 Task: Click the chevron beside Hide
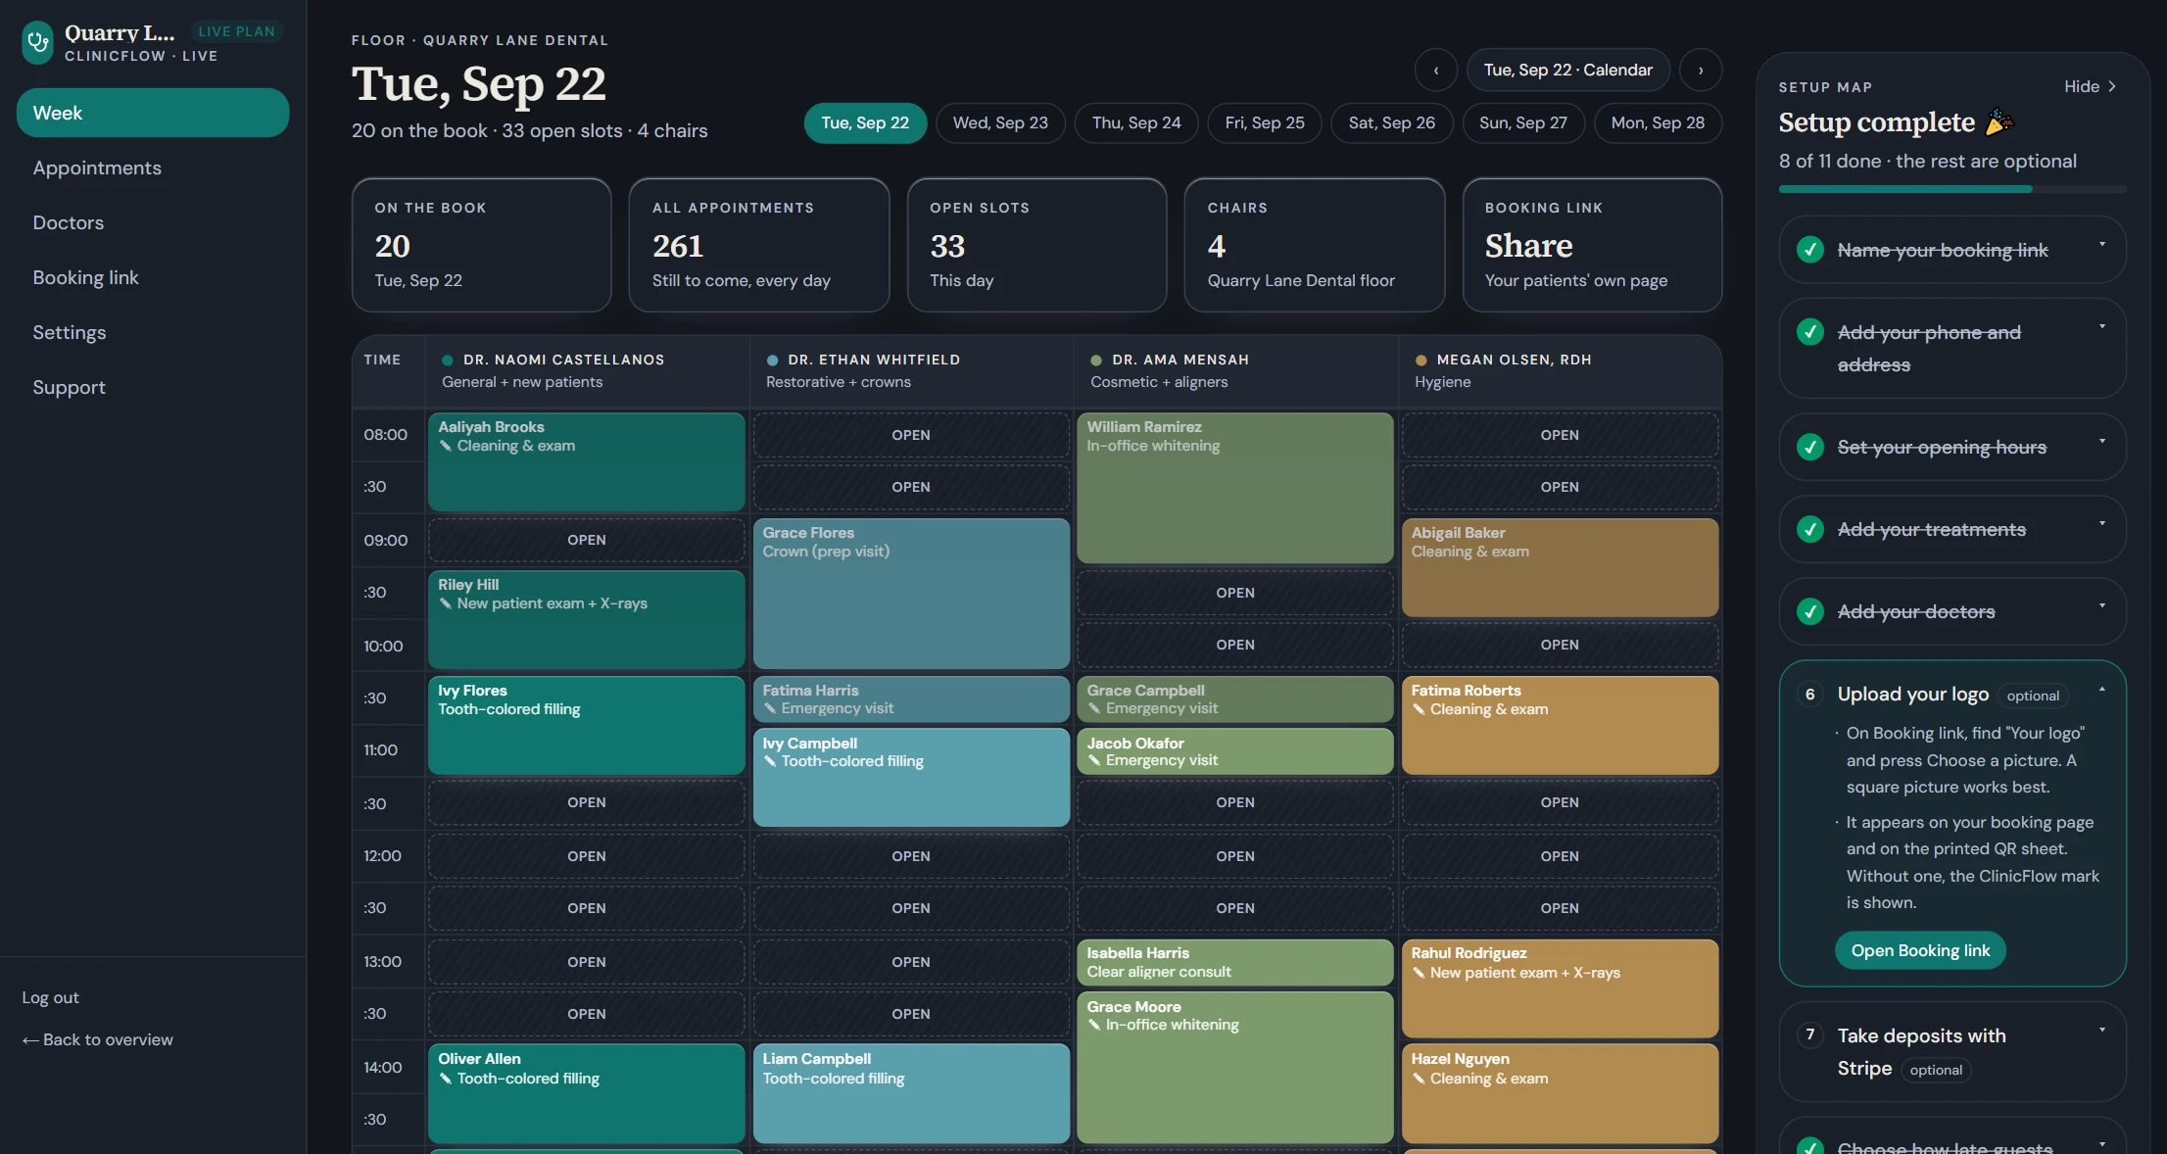pyautogui.click(x=2112, y=86)
